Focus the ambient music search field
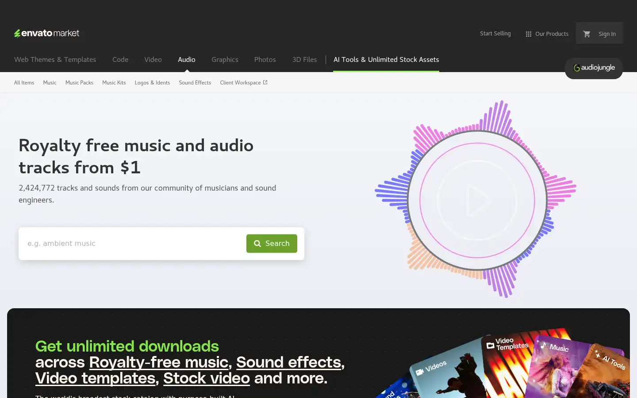637x398 pixels. (x=132, y=244)
